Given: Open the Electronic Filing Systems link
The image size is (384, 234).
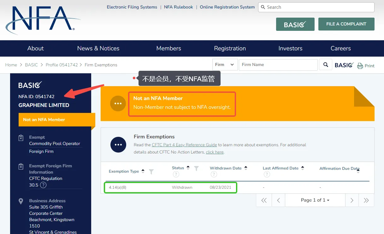Looking at the screenshot, I should coord(132,7).
